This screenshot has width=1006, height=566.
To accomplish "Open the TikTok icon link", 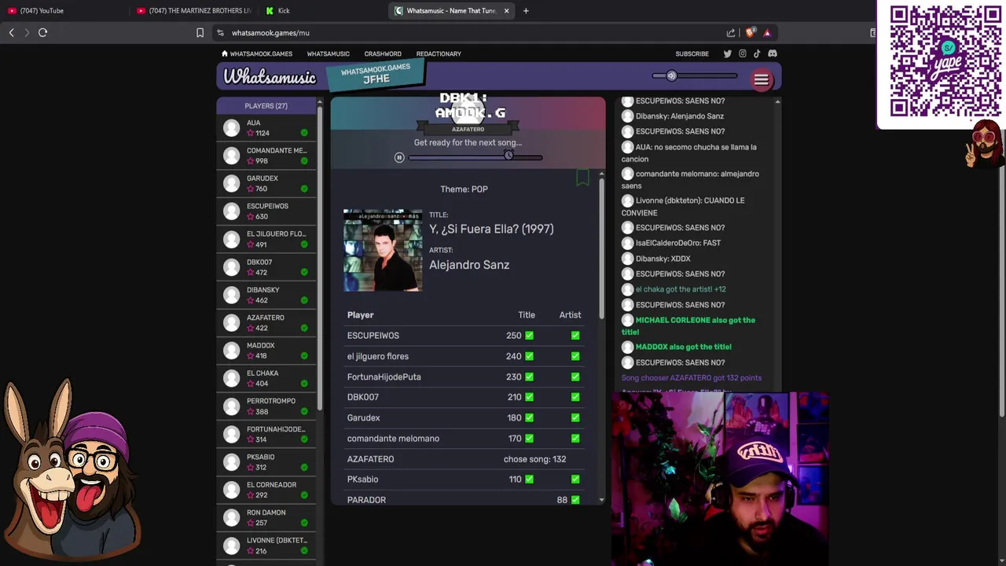I will point(757,54).
